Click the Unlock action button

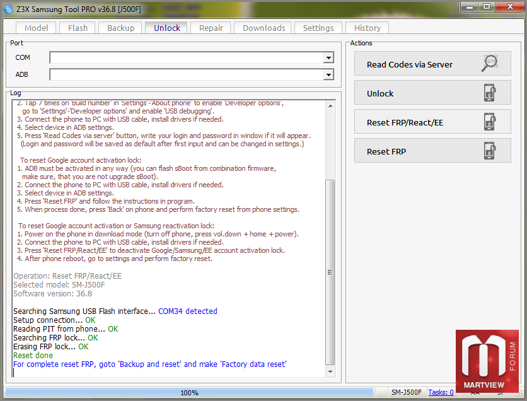(432, 93)
